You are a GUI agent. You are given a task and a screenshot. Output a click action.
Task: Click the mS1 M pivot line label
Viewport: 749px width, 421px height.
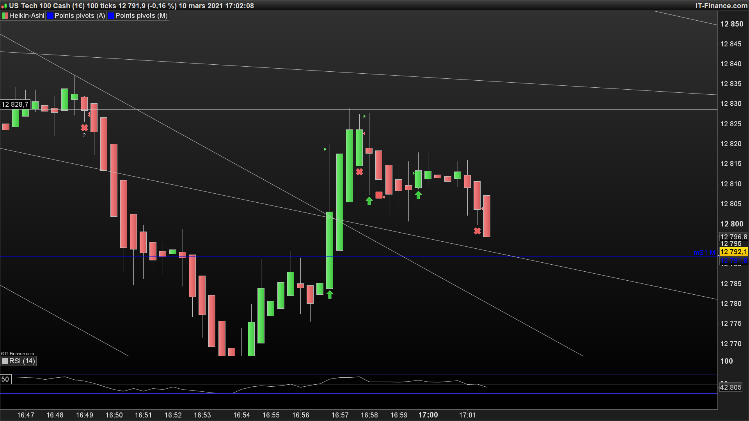(704, 253)
